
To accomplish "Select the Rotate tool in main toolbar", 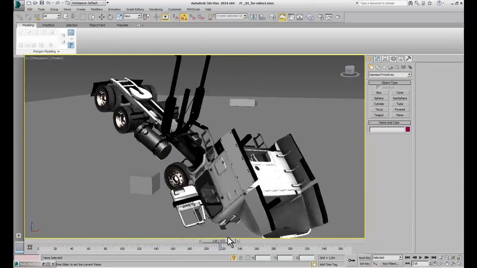I will (x=110, y=17).
